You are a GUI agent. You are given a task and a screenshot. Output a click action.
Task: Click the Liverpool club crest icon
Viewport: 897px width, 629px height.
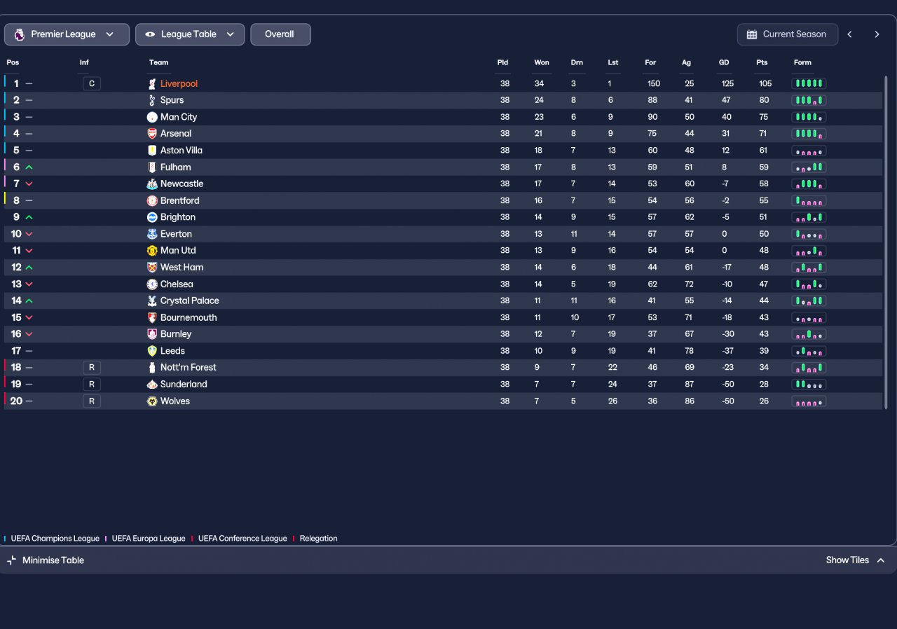[x=152, y=84]
